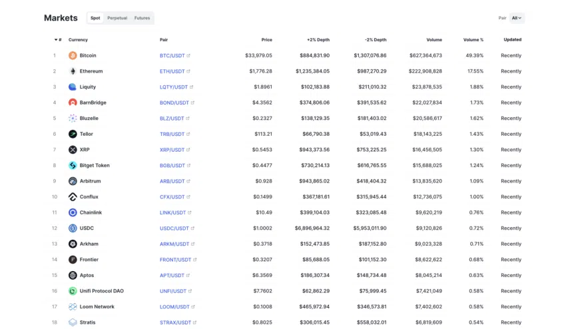Open the LINK/USDT pair link
The image size is (566, 329).
pos(173,212)
